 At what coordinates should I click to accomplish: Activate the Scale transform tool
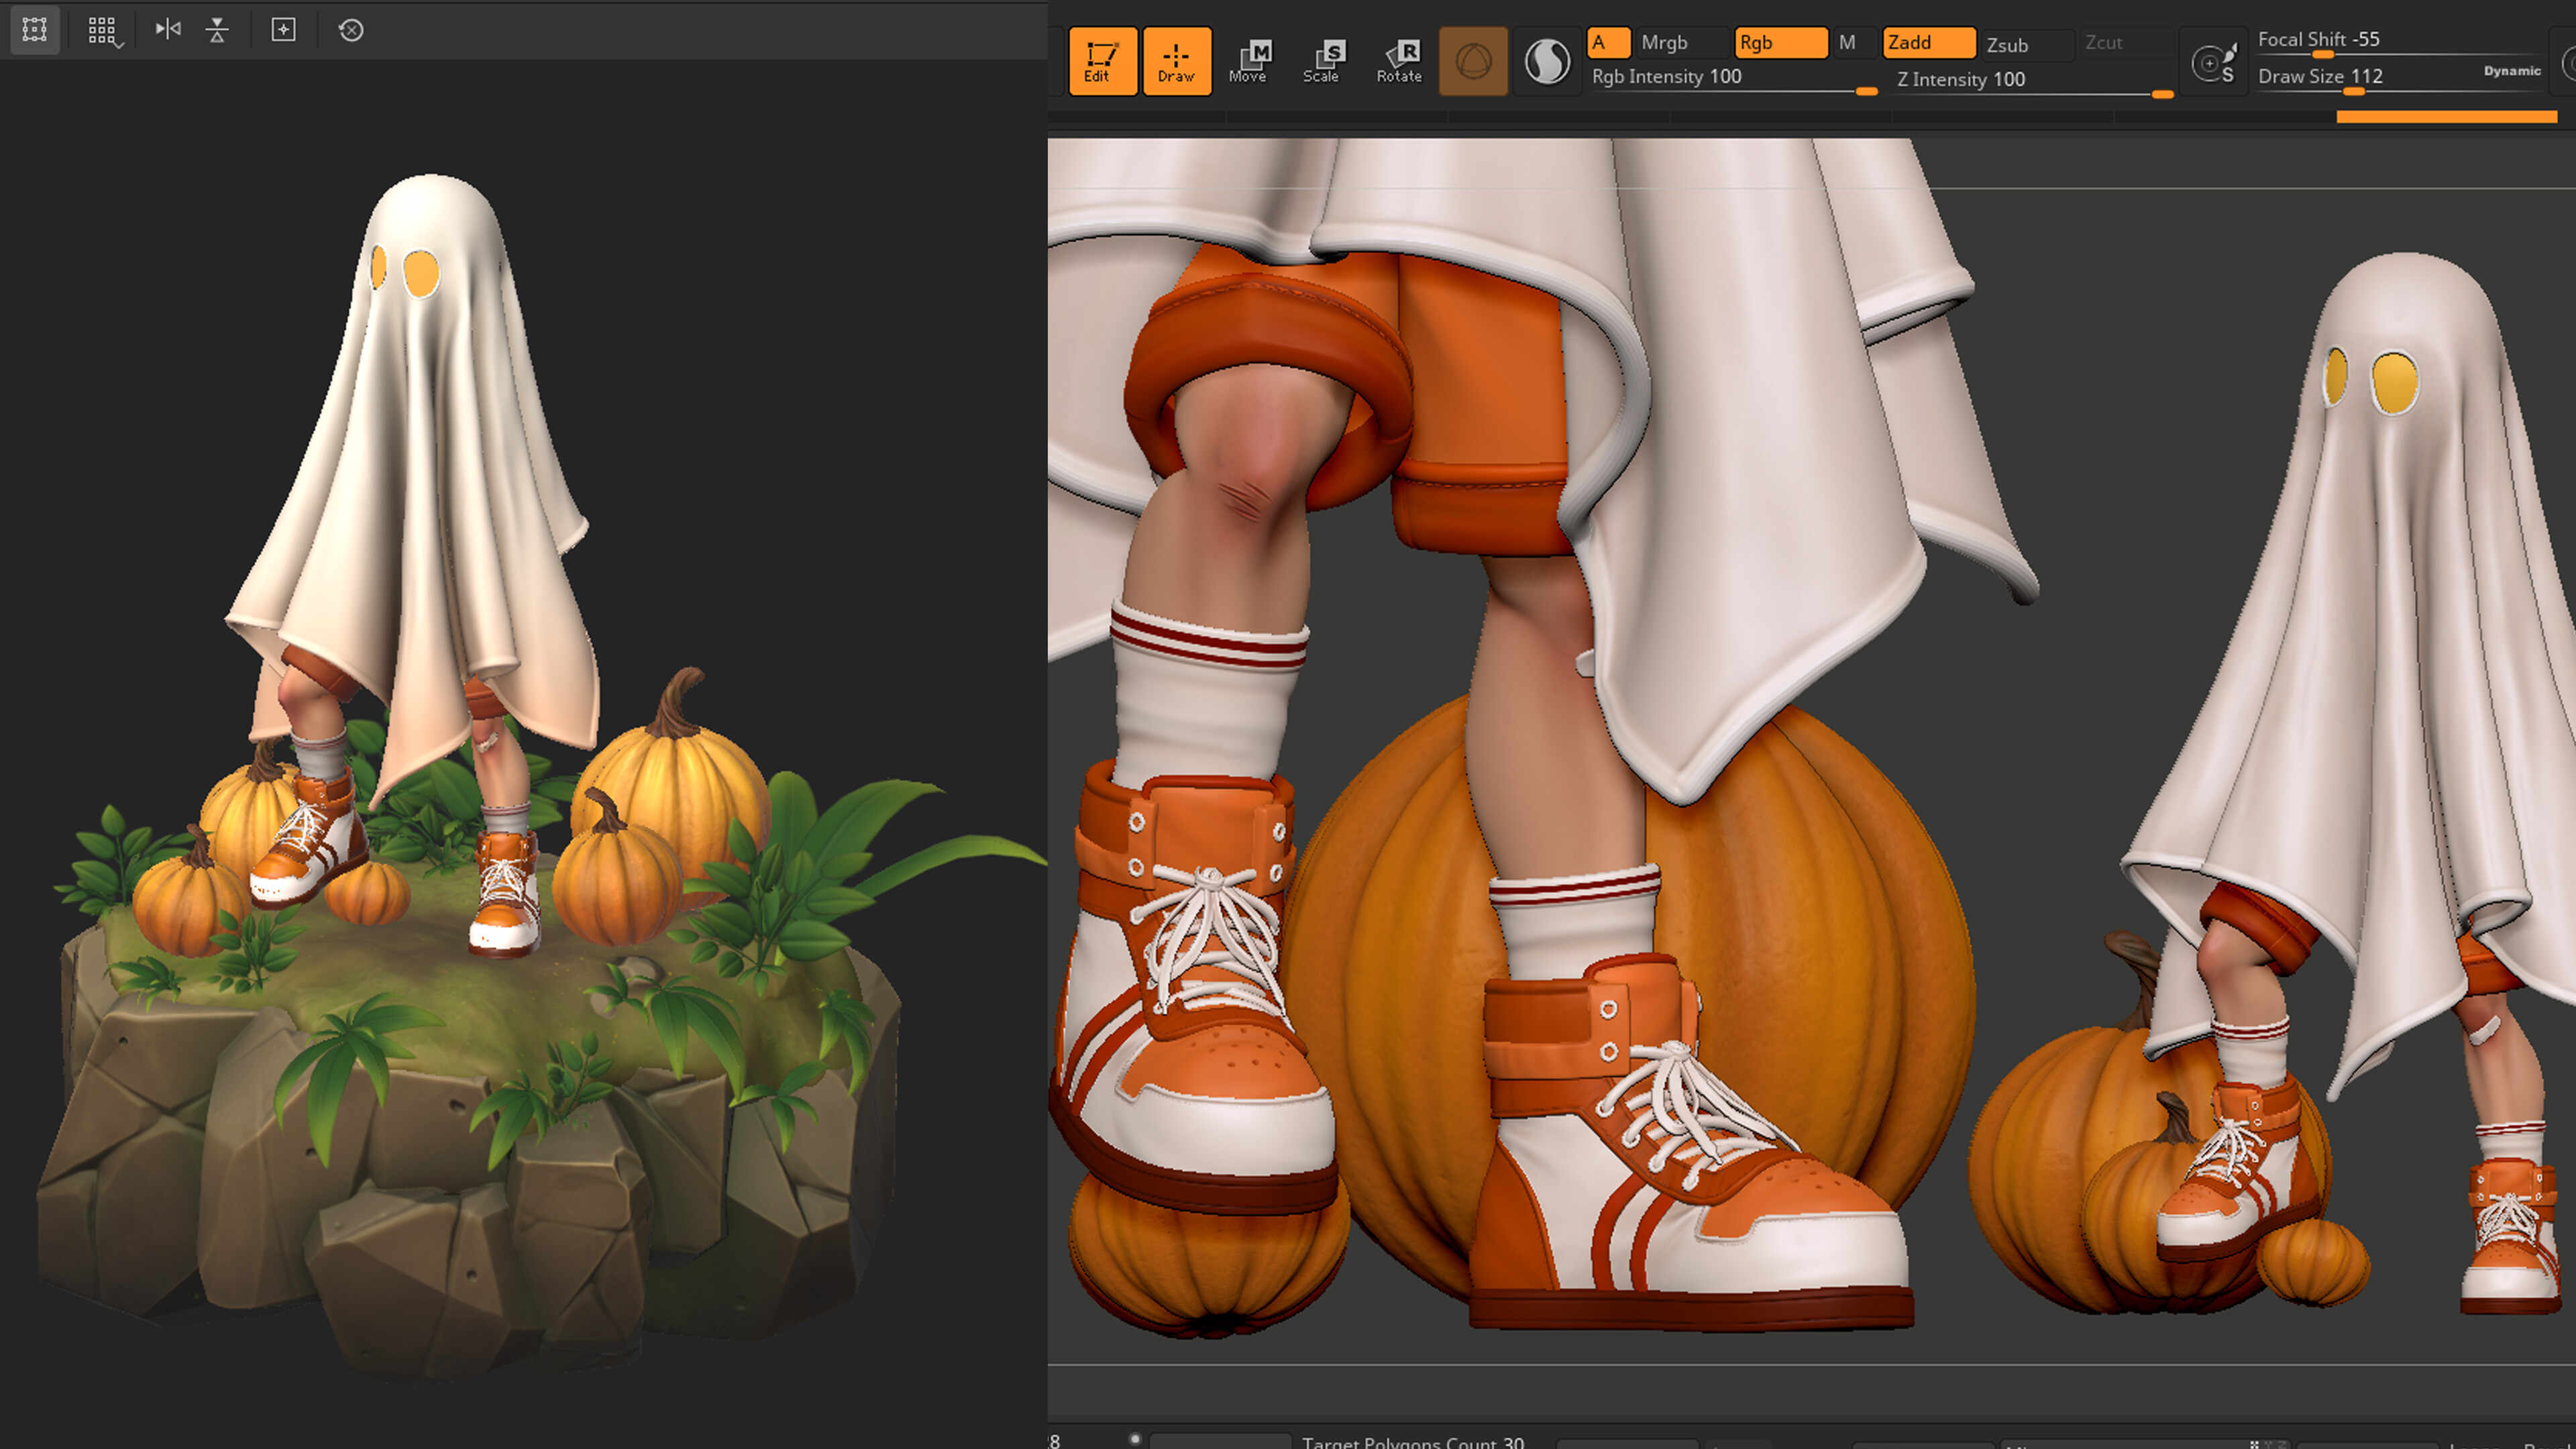pyautogui.click(x=1322, y=61)
